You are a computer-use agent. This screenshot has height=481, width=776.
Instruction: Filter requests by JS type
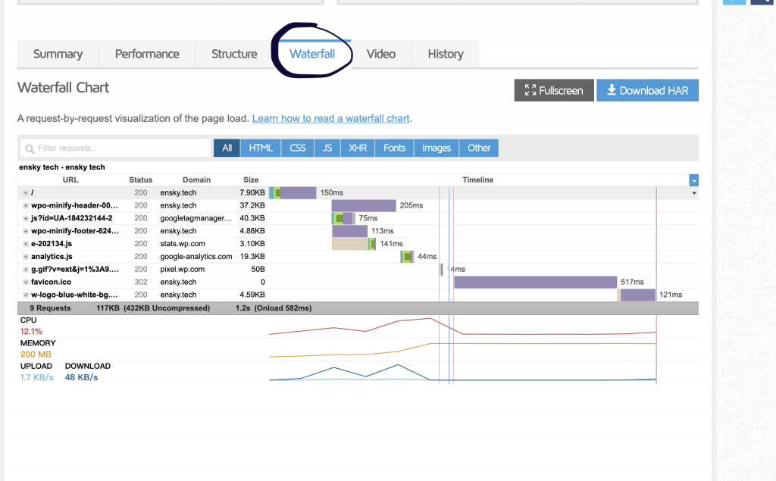click(327, 148)
